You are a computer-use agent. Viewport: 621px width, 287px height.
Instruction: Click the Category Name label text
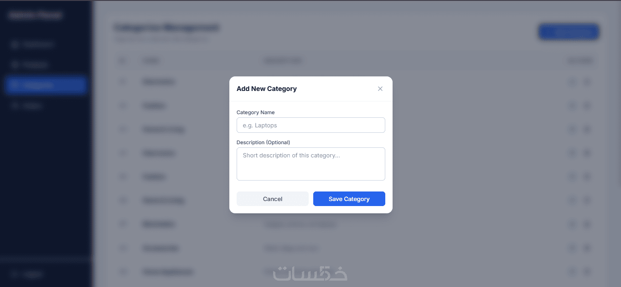point(255,112)
